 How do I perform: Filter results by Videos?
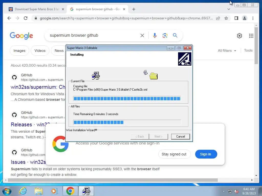coord(40,51)
